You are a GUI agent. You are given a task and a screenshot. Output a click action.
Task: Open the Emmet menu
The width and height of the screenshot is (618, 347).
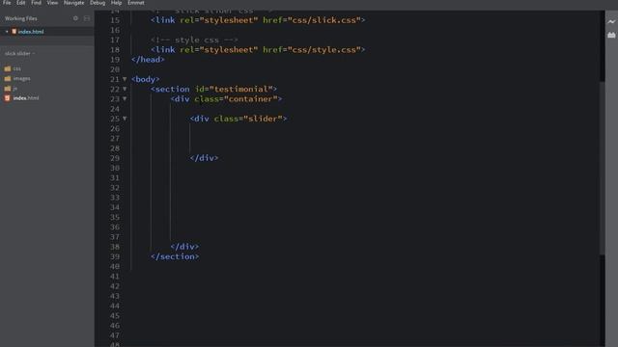[x=136, y=3]
